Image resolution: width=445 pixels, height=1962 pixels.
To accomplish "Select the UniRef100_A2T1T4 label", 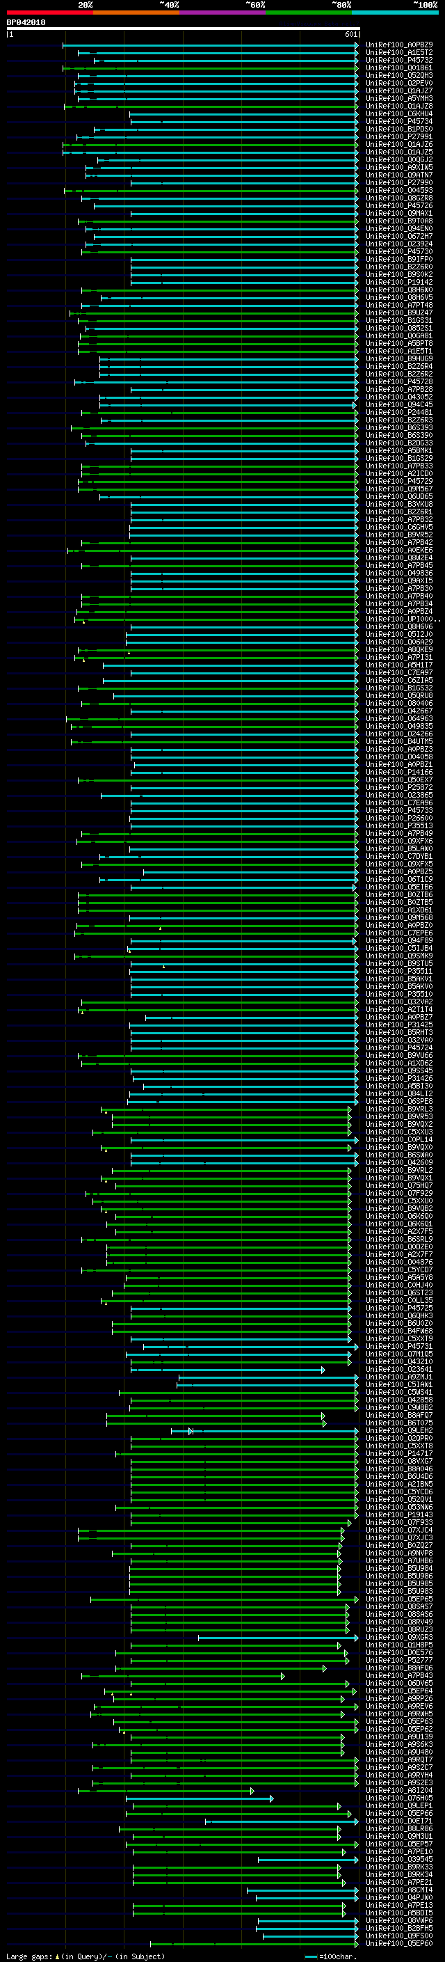I will click(x=399, y=1010).
